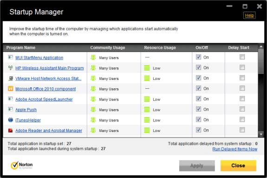Open Adobe Reader and Acrobat Manager link
This screenshot has height=178, width=267.
tap(49, 131)
